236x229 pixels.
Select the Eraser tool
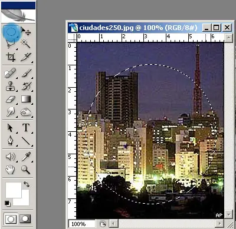point(10,99)
